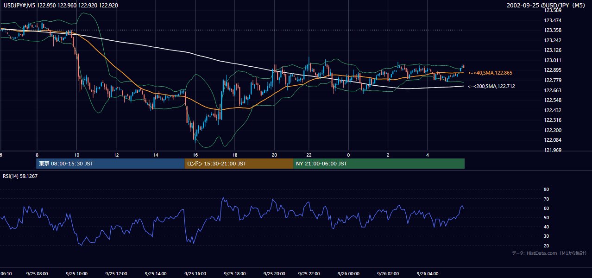592x278 pixels.
Task: Click the RSI(14) 59.1267 indicator label
Action: click(x=20, y=176)
